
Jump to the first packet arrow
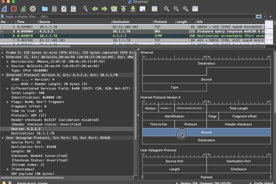click(123, 8)
